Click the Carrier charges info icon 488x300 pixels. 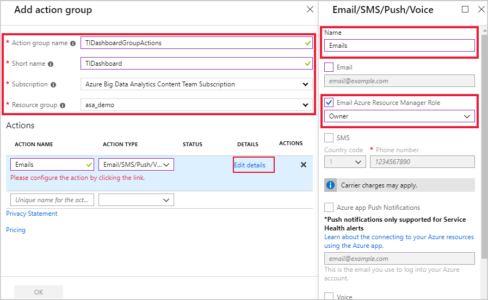tap(330, 185)
